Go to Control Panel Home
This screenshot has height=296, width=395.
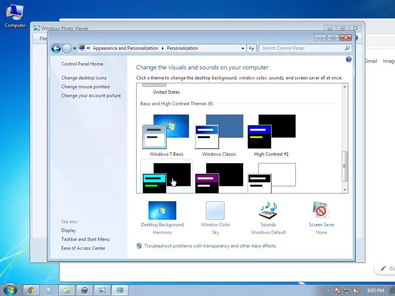82,64
